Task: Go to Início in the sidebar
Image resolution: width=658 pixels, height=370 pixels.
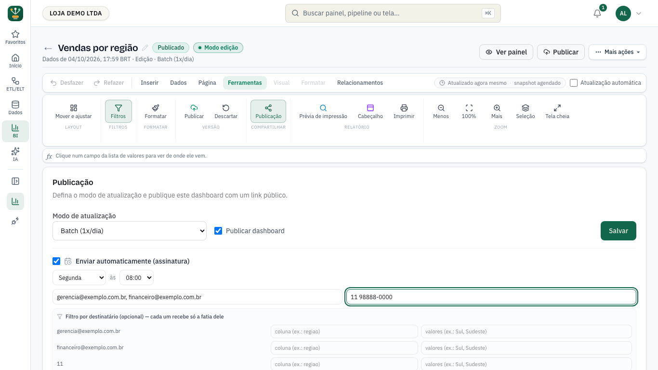Action: (15, 61)
